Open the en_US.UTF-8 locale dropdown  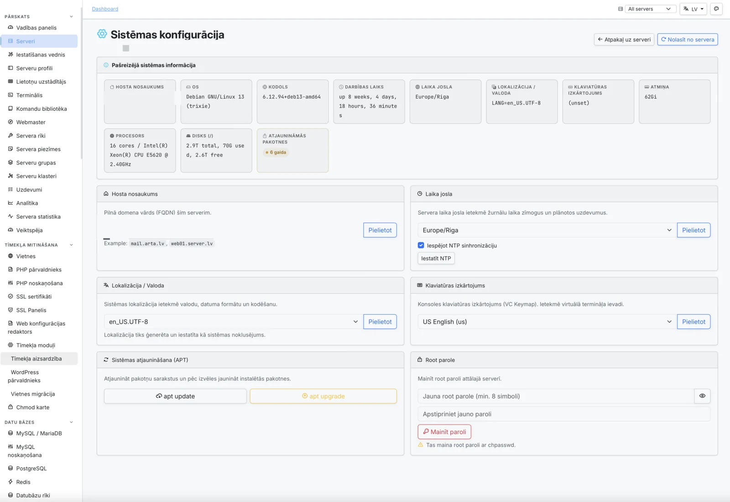click(233, 321)
